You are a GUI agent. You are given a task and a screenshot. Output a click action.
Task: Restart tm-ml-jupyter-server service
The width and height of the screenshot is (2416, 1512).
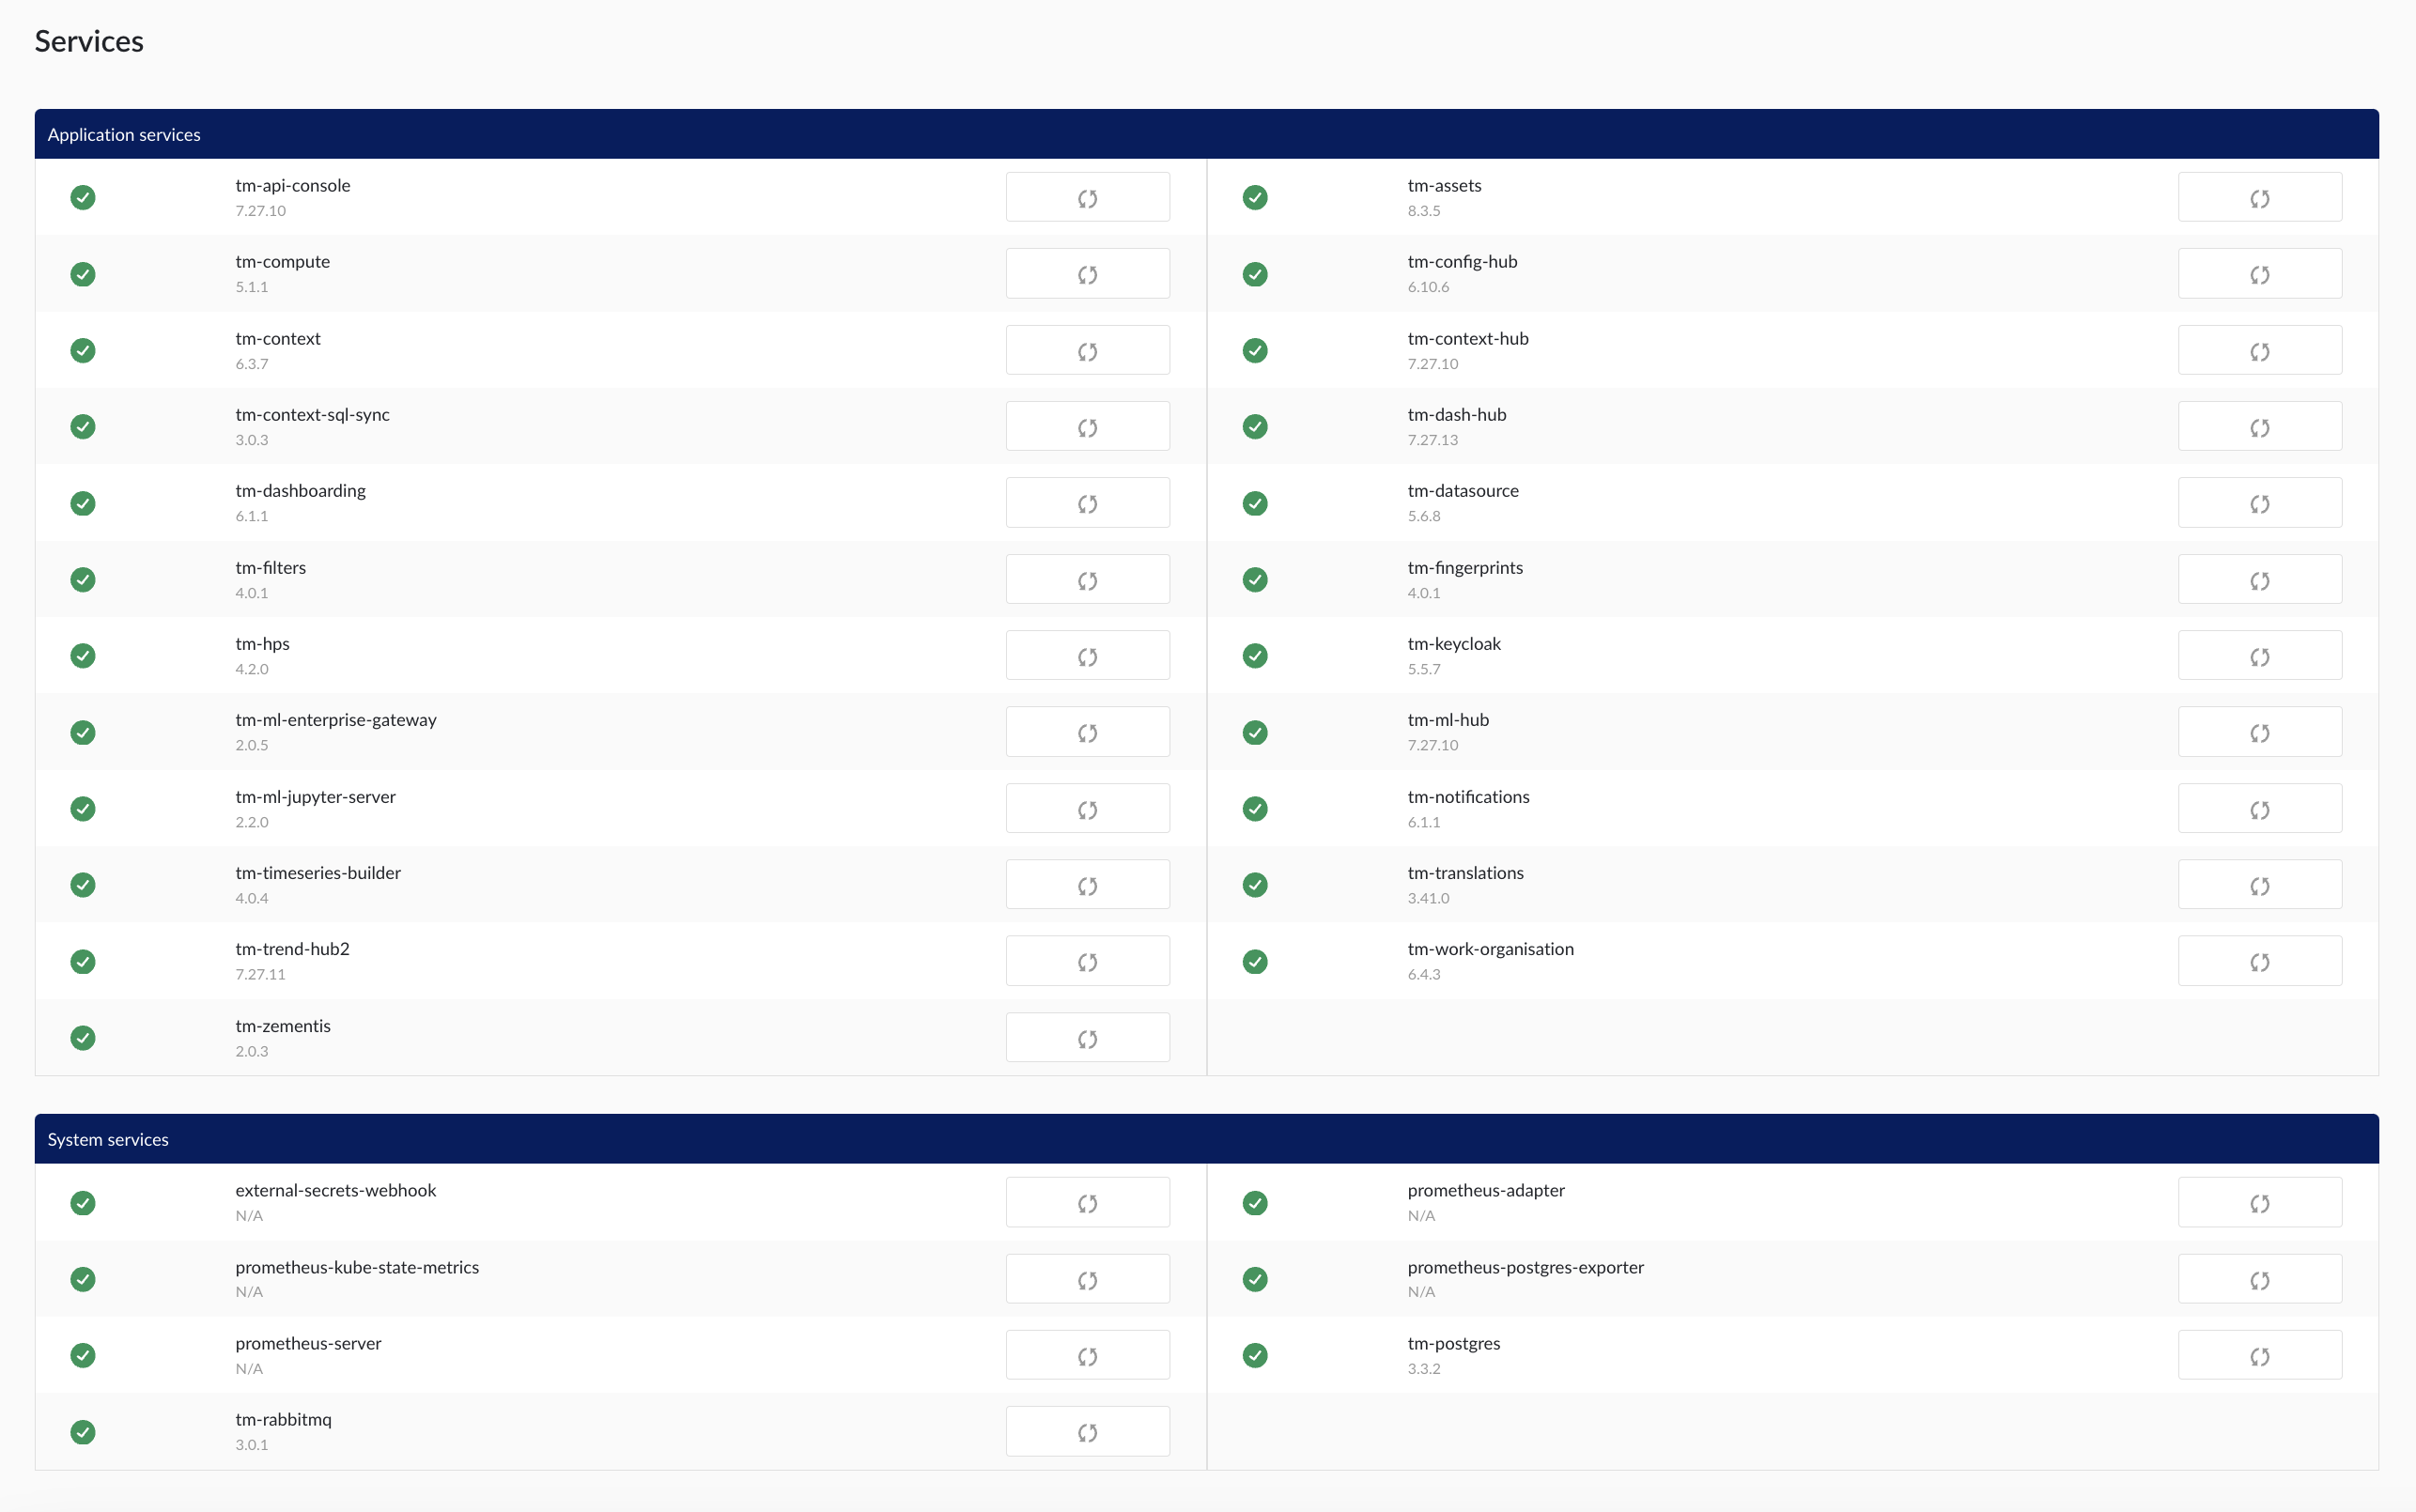(x=1087, y=808)
